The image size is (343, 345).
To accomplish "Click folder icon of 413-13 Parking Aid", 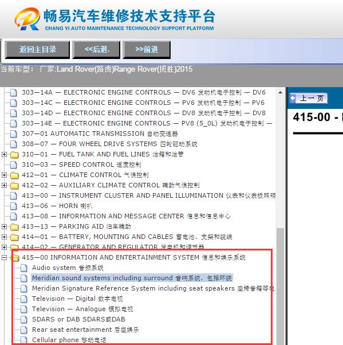I will (14, 227).
